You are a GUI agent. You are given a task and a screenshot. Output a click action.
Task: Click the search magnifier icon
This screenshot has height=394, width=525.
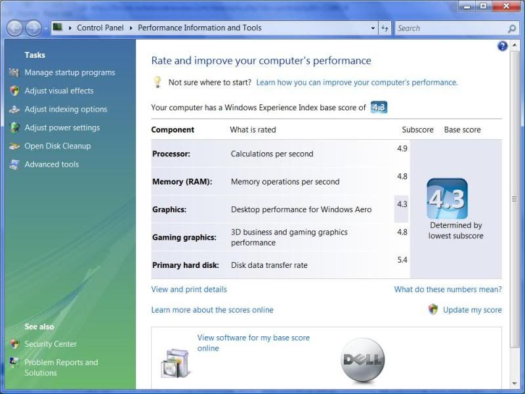[512, 28]
